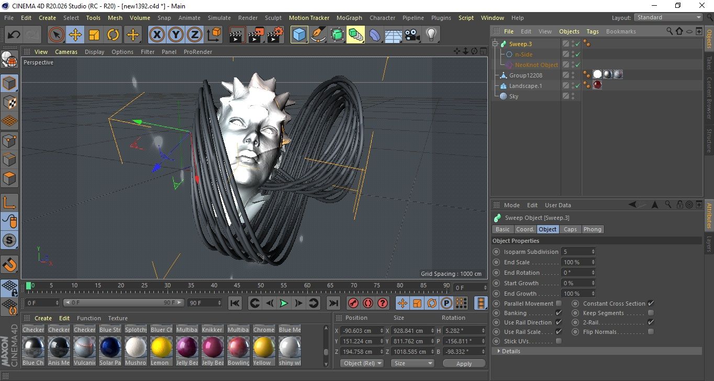
Task: Enable the Parallel Movement checkbox
Action: pos(559,304)
